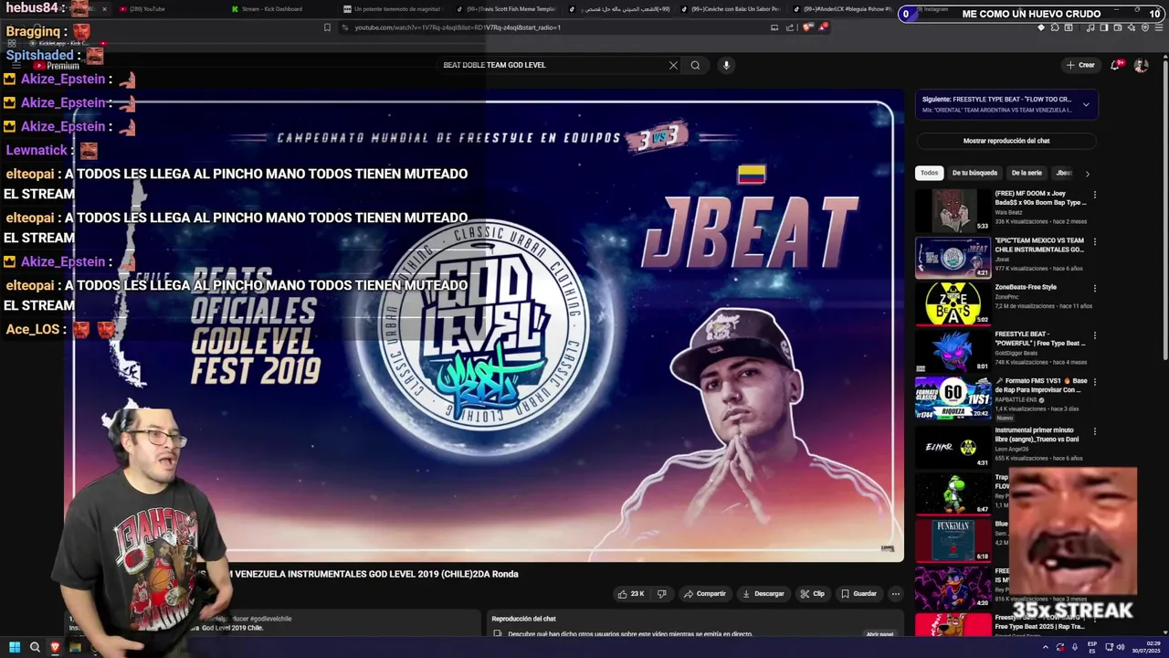1169x658 pixels.
Task: Open options for ZoneBeats-Free Style video
Action: coord(1094,288)
